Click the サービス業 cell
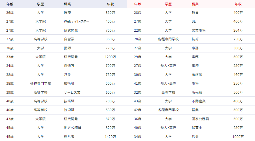Image resolution: width=255 pixels, height=141 pixels. 73,92
